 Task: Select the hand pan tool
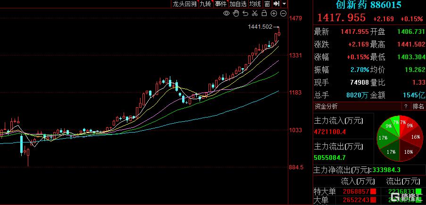point(236,13)
